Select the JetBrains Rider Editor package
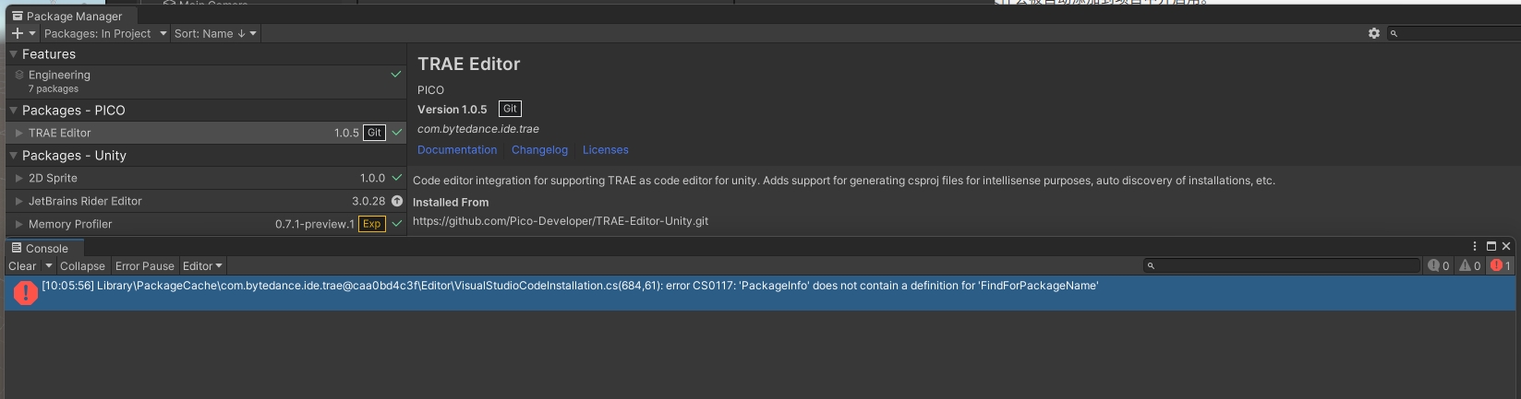 click(205, 201)
